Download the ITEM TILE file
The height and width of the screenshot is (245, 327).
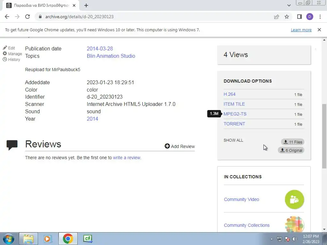(x=234, y=104)
